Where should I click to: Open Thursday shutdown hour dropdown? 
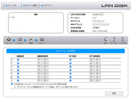(92, 73)
